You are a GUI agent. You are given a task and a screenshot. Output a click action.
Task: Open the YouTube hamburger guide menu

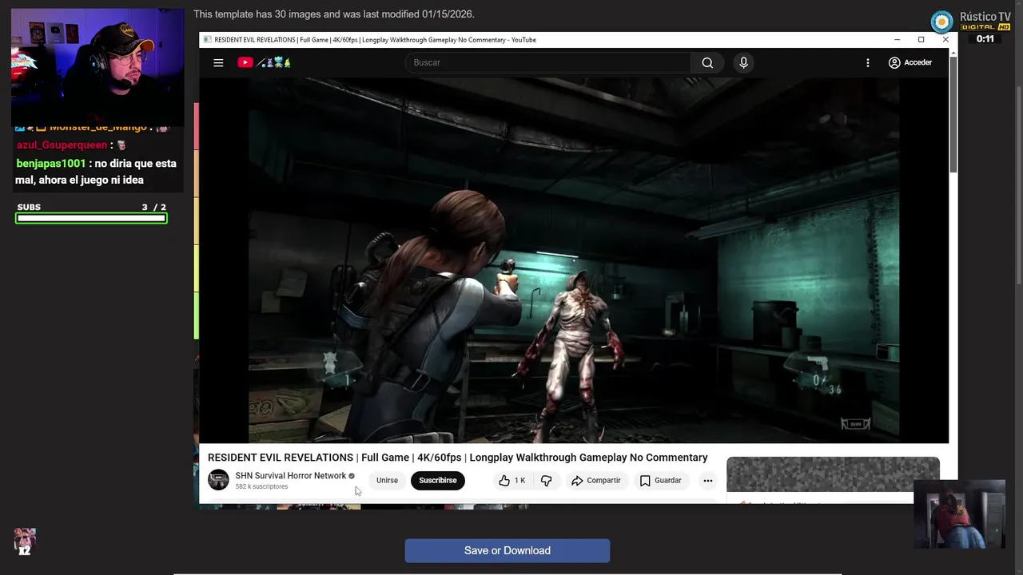pyautogui.click(x=218, y=62)
